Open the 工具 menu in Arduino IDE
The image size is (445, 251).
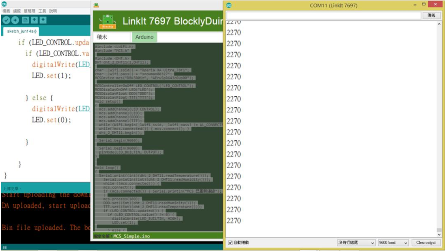coord(42,11)
